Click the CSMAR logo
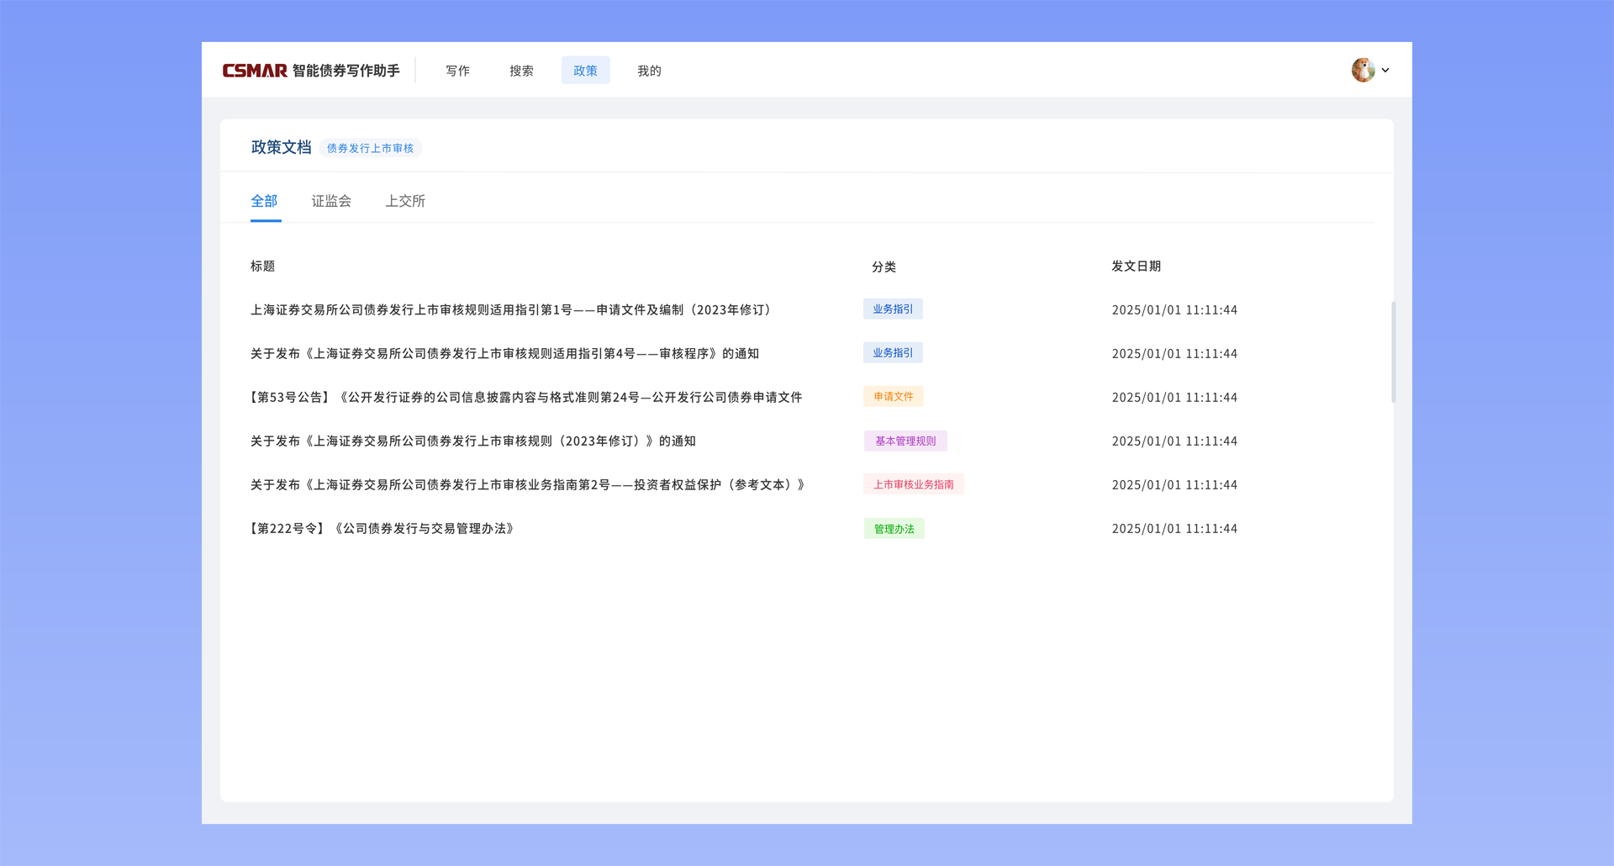Viewport: 1614px width, 866px height. (255, 71)
